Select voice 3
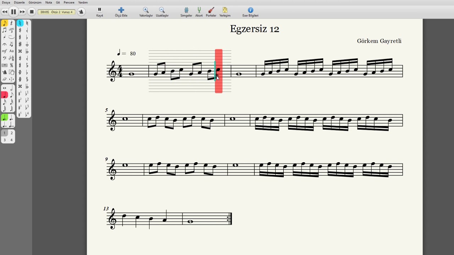The height and width of the screenshot is (255, 454). 4,140
